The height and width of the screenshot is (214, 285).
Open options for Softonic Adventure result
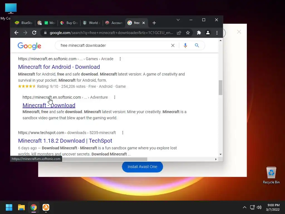coord(114,97)
